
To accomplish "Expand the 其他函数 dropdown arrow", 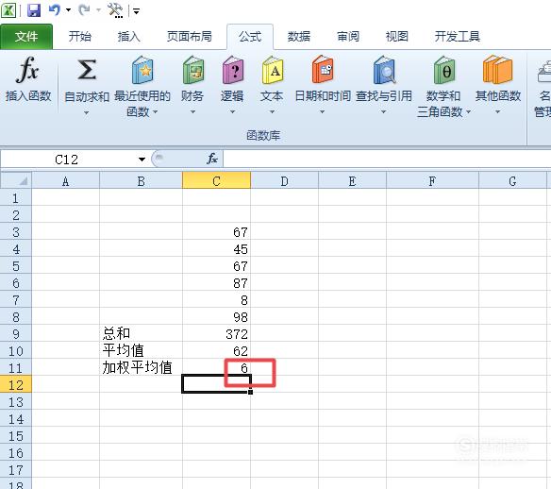I will pyautogui.click(x=497, y=112).
